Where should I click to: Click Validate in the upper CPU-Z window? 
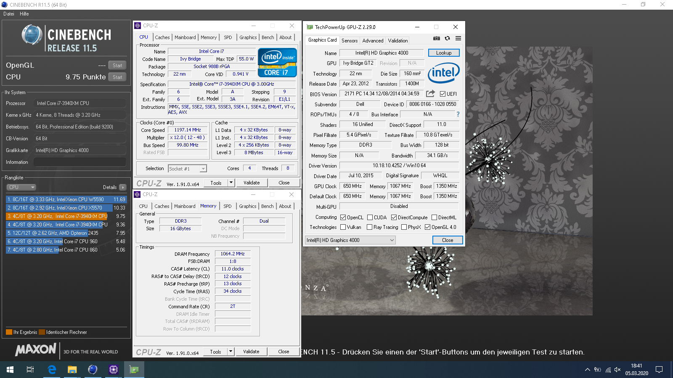click(x=252, y=183)
